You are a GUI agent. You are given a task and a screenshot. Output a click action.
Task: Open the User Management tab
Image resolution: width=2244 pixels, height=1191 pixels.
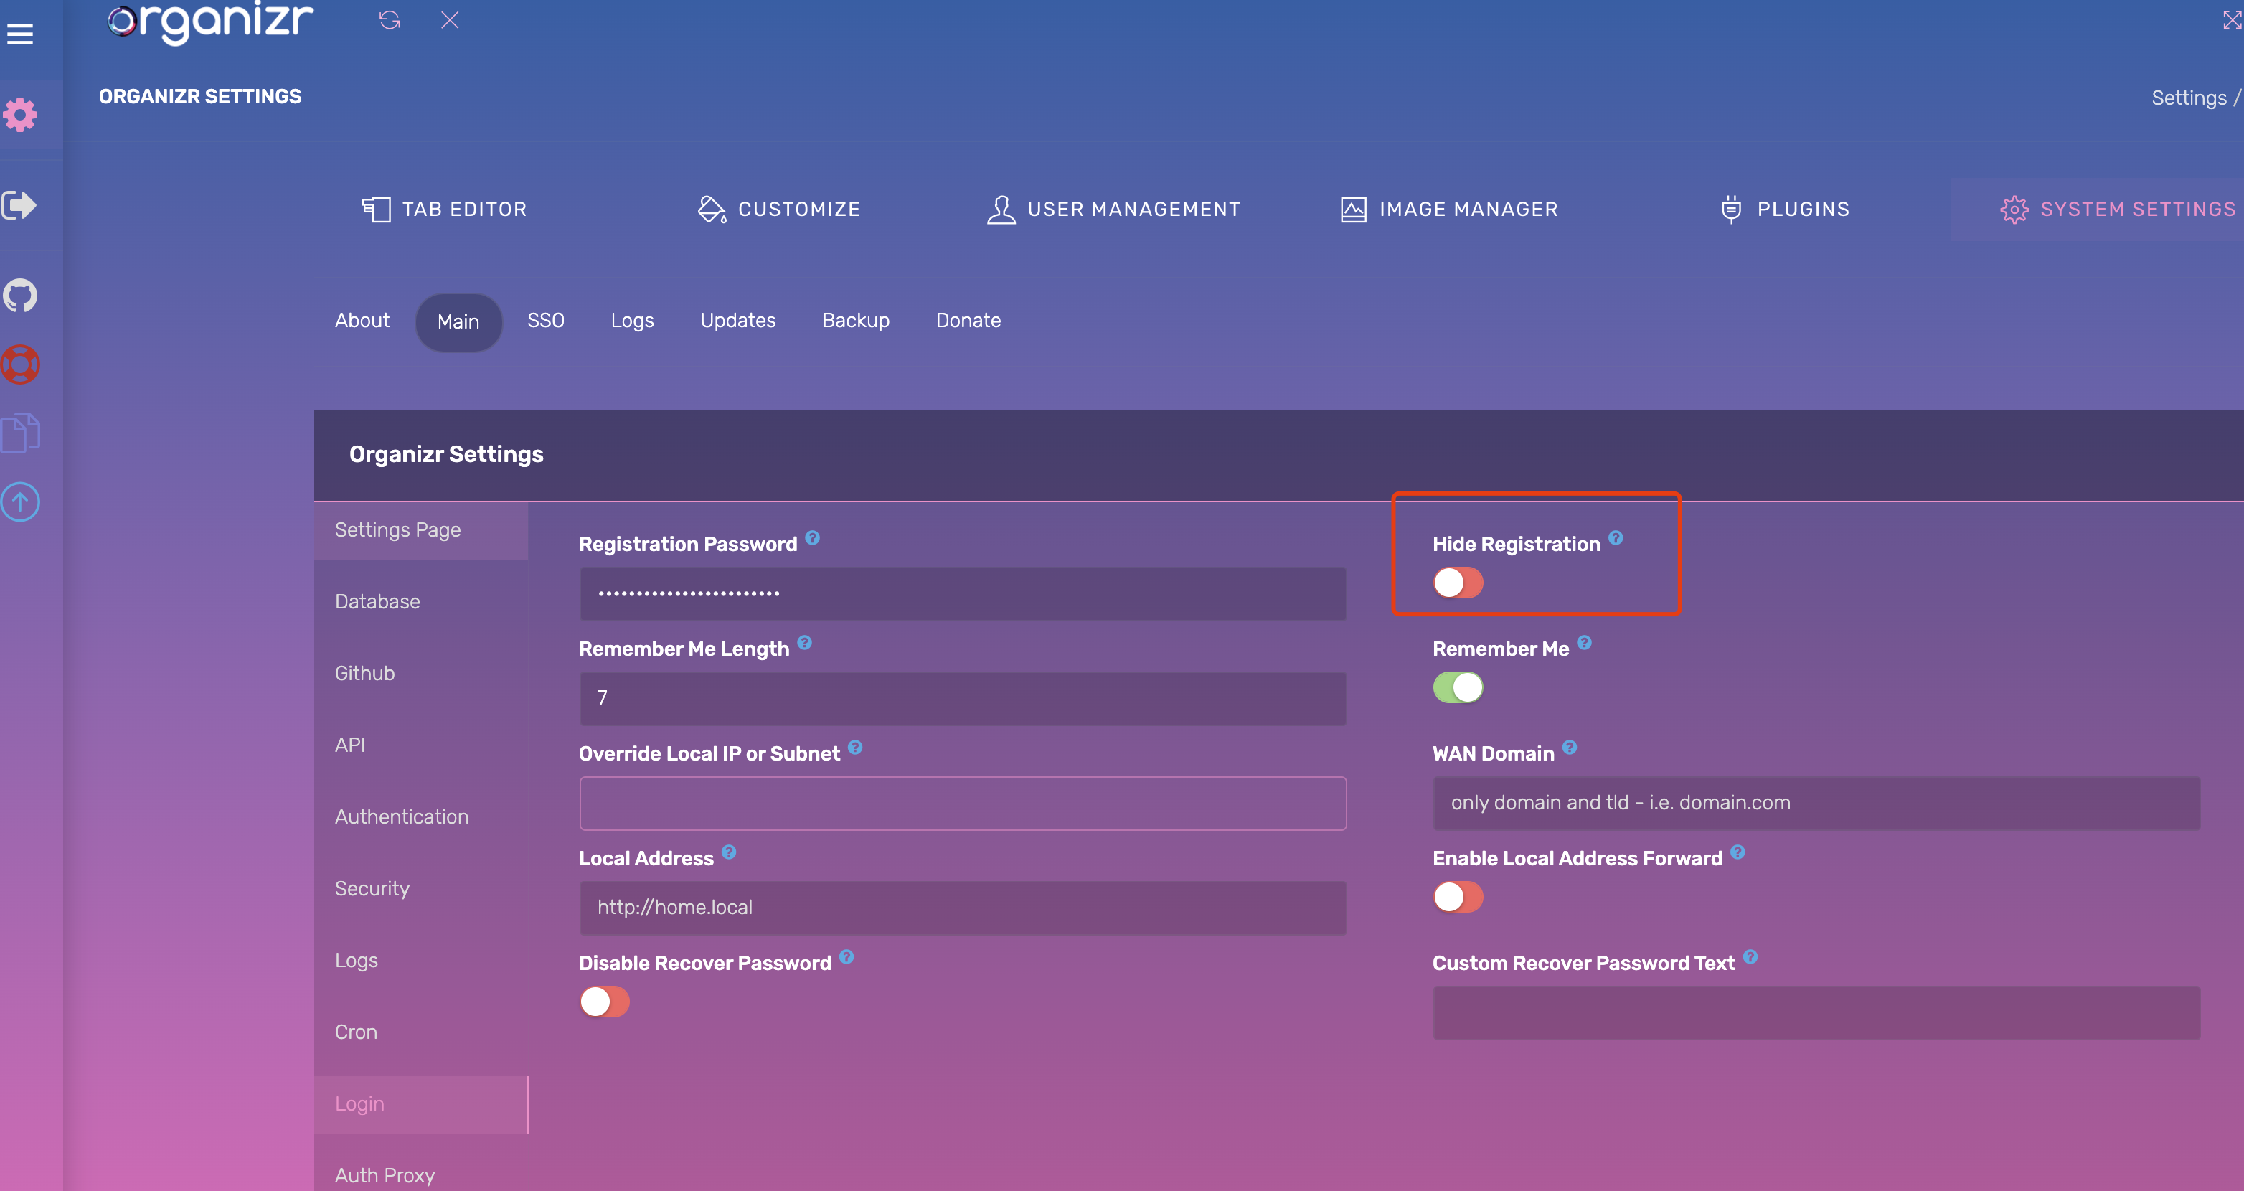[x=1113, y=209]
